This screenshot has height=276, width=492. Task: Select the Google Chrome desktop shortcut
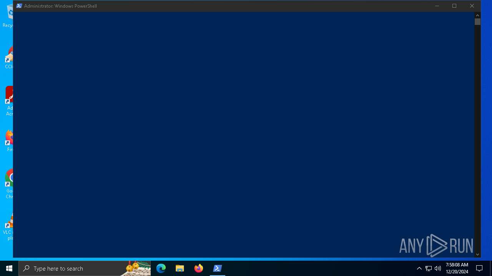pos(9,184)
